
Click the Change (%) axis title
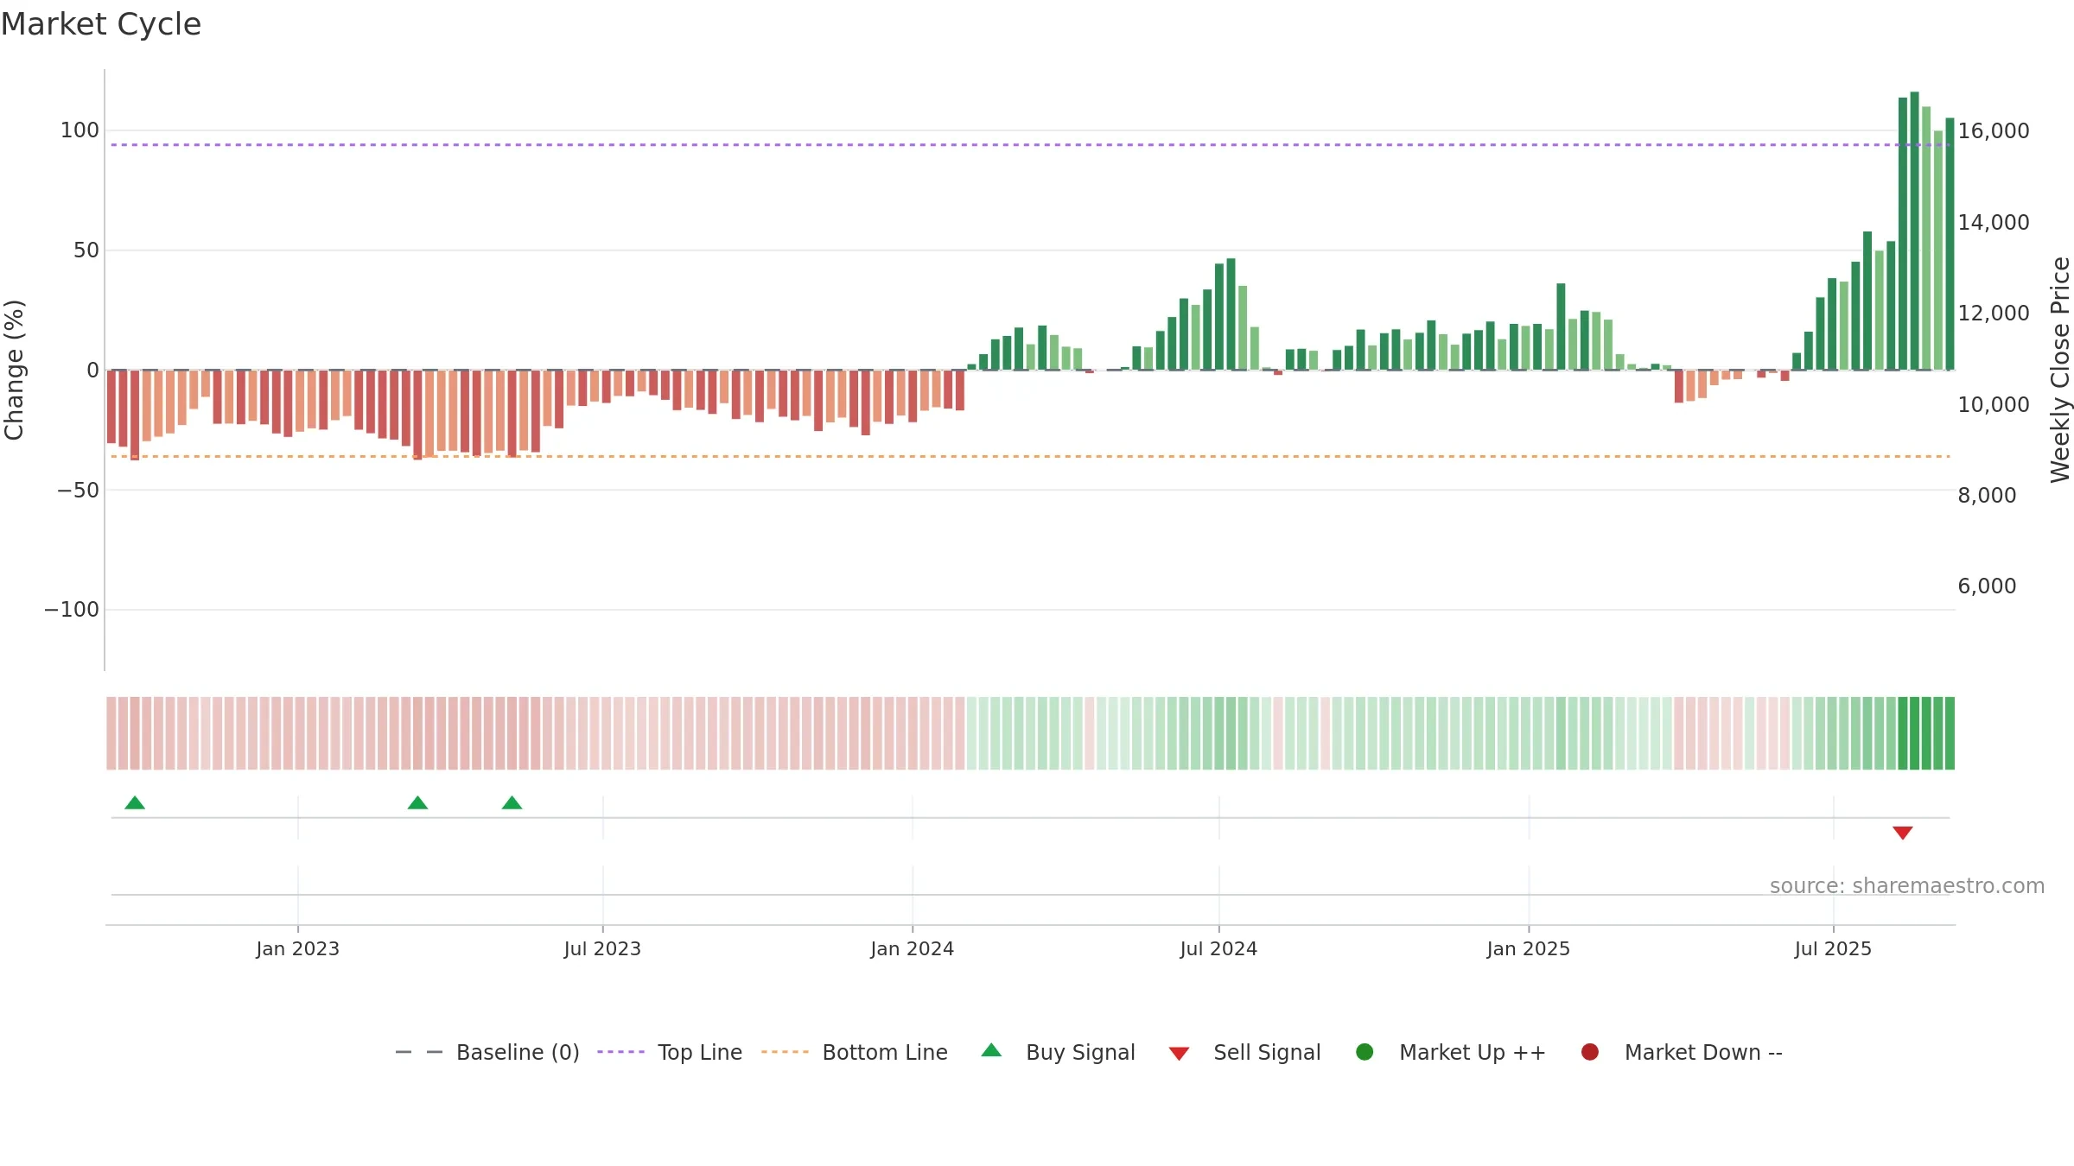(14, 370)
